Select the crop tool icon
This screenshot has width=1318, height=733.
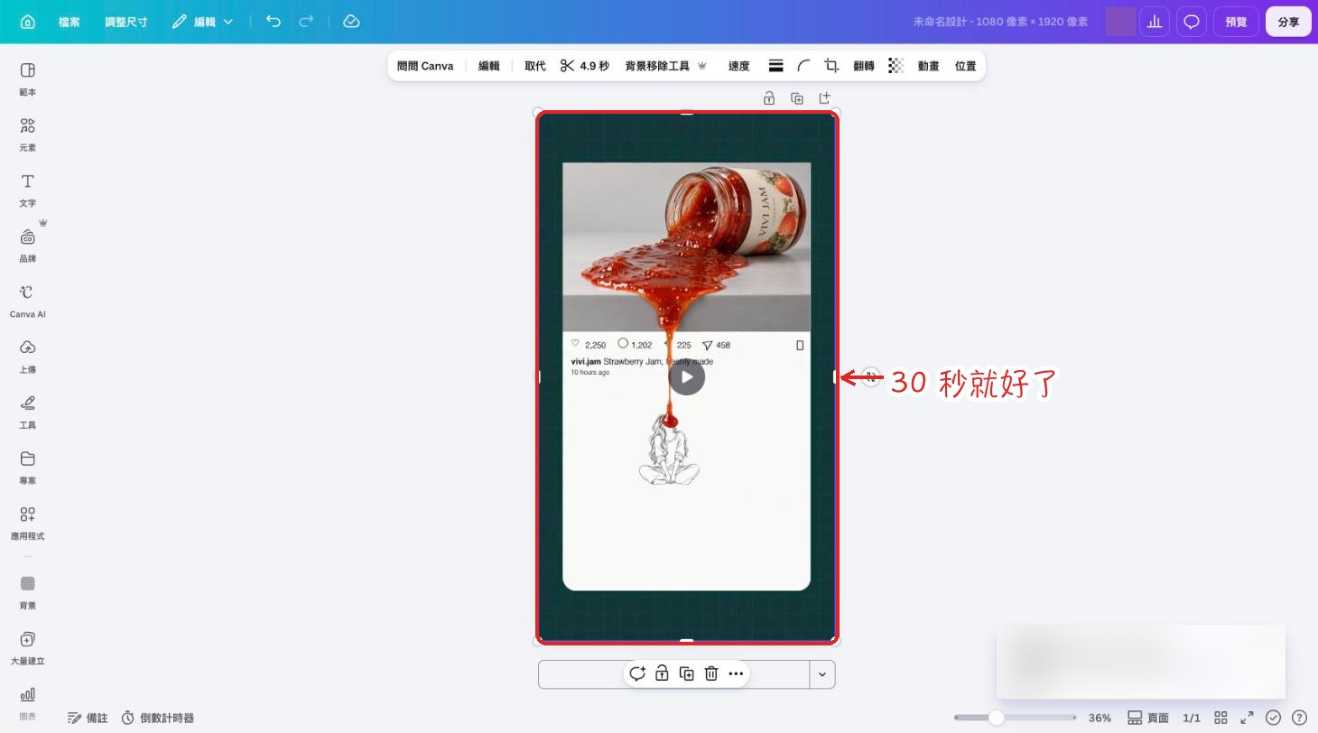831,66
